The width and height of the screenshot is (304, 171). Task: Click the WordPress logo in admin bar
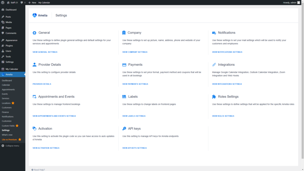coord(3,2)
